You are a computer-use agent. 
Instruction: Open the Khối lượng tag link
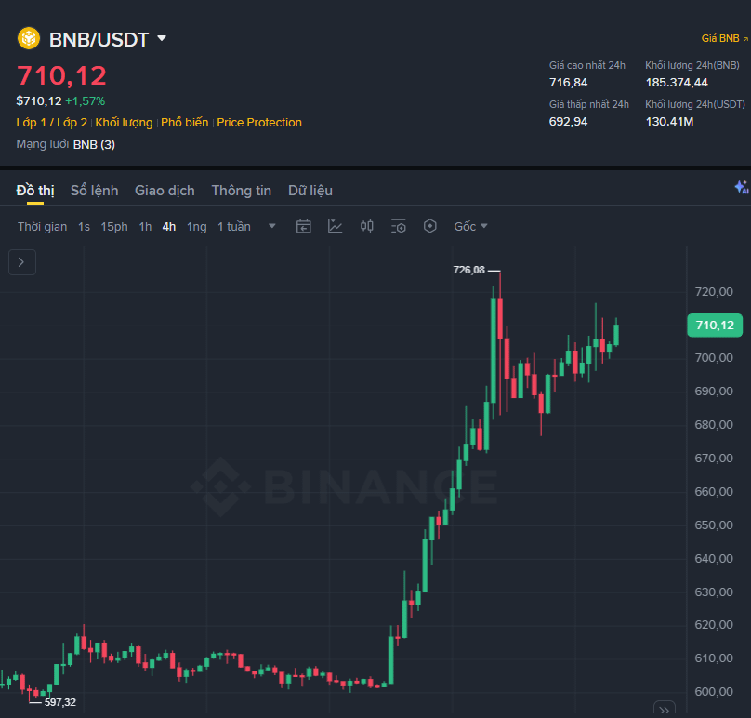click(124, 123)
